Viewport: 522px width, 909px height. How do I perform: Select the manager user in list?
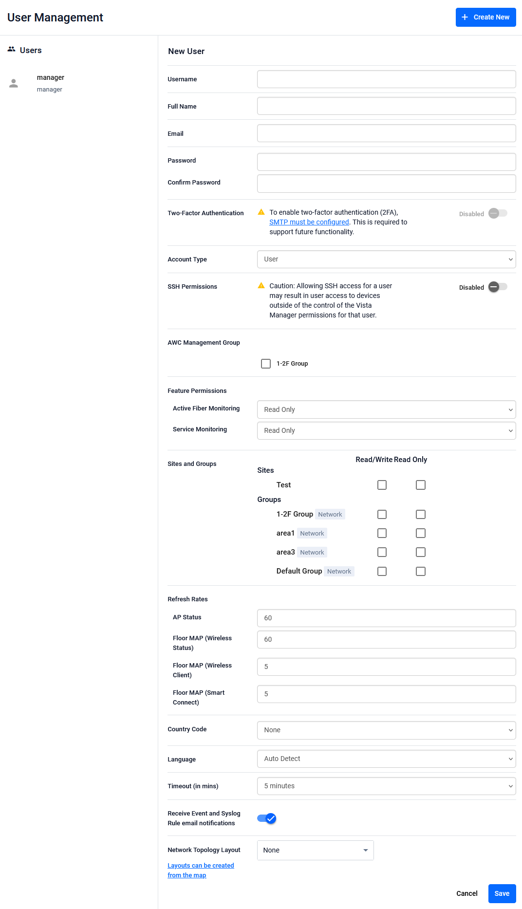(51, 83)
